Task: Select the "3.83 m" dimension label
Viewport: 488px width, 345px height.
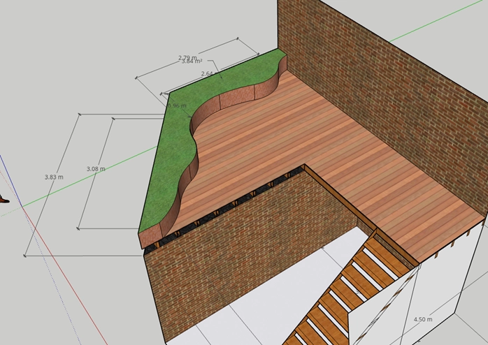Action: point(54,177)
